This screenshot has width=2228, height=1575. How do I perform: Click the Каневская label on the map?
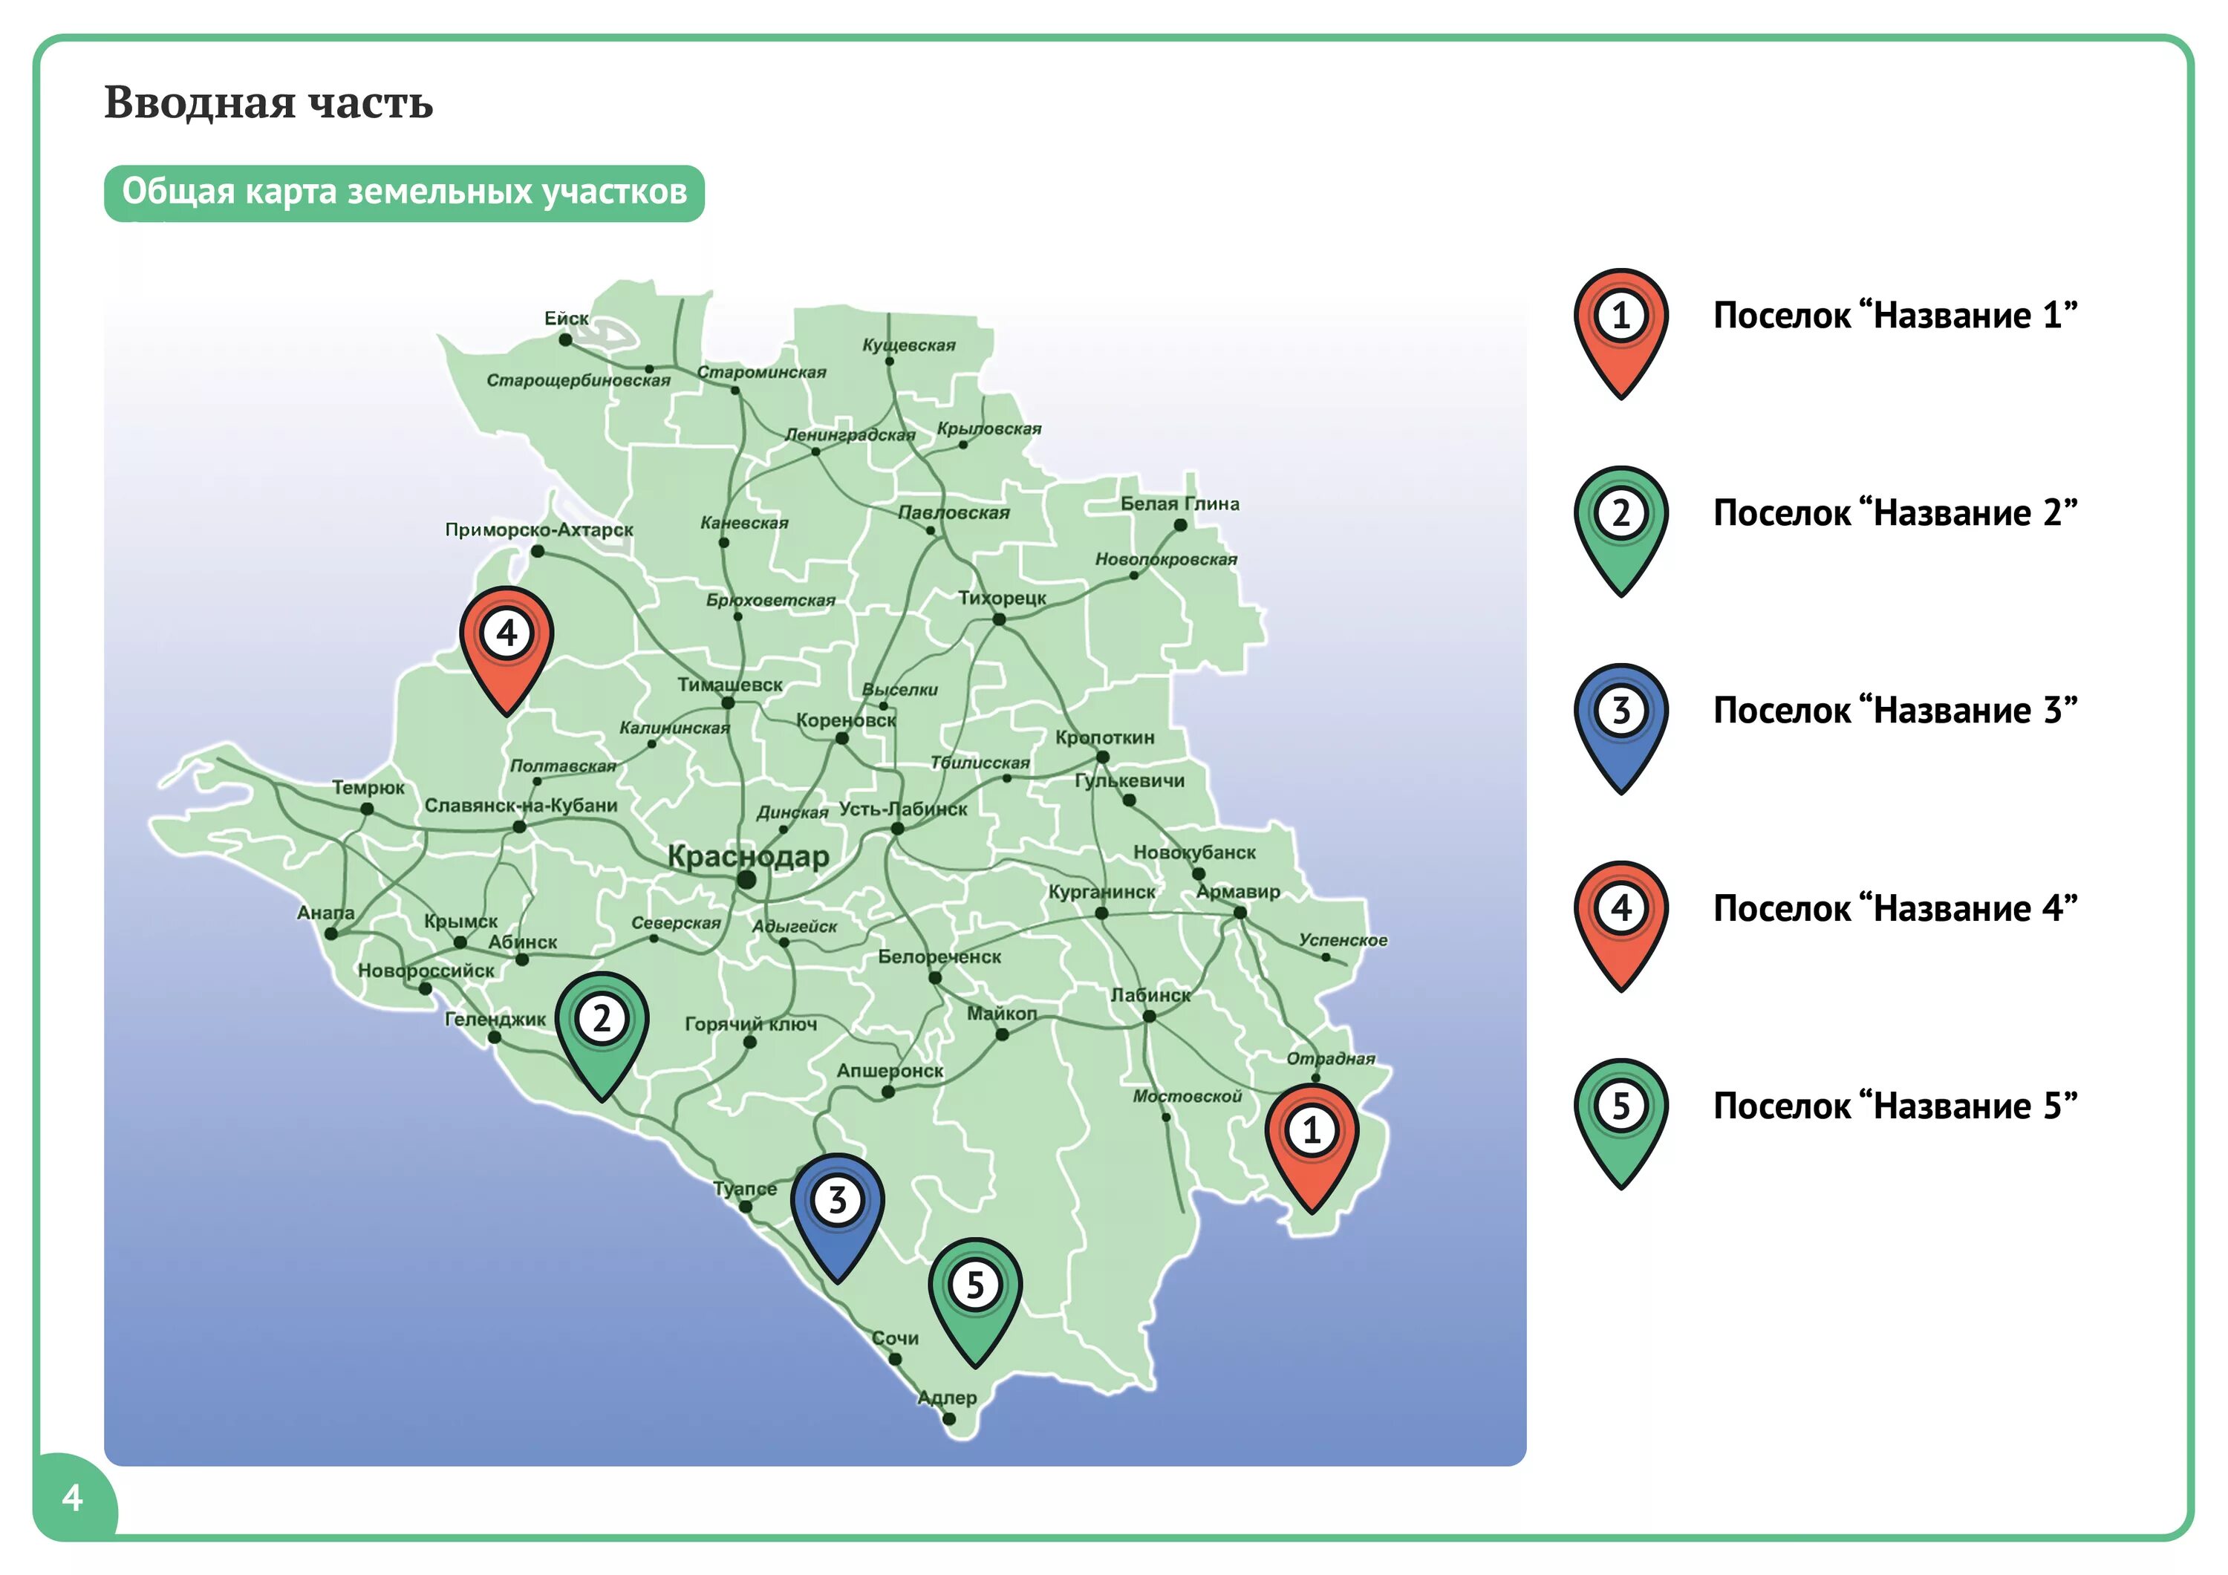[744, 523]
